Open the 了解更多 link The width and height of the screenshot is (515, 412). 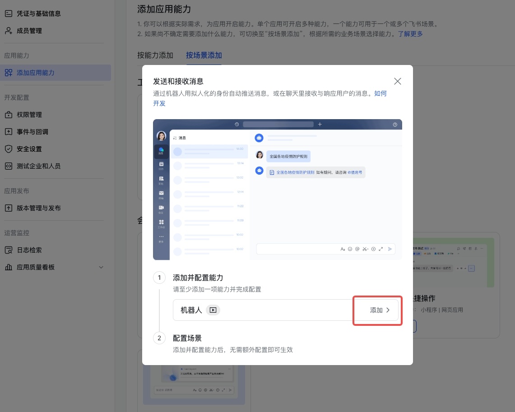click(410, 34)
